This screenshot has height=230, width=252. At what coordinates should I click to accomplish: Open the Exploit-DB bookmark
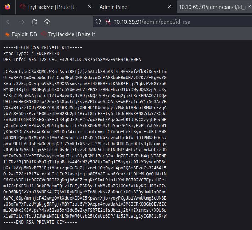point(21,34)
